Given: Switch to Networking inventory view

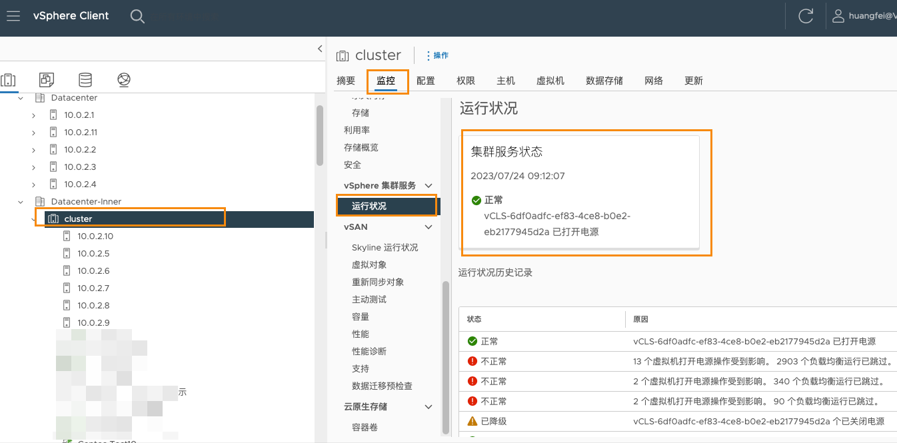Looking at the screenshot, I should (x=124, y=80).
